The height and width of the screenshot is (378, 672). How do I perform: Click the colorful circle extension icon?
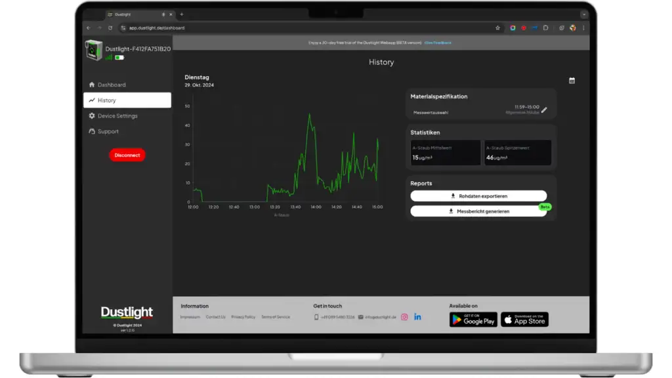(513, 28)
